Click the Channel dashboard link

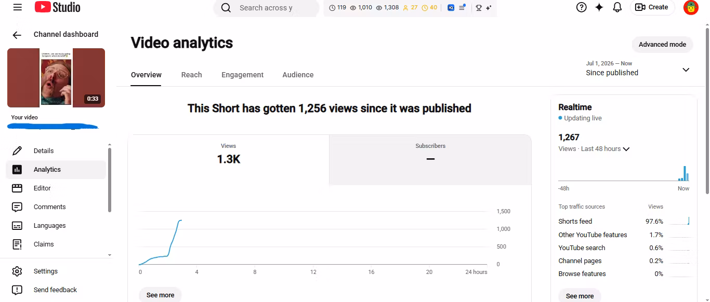66,34
